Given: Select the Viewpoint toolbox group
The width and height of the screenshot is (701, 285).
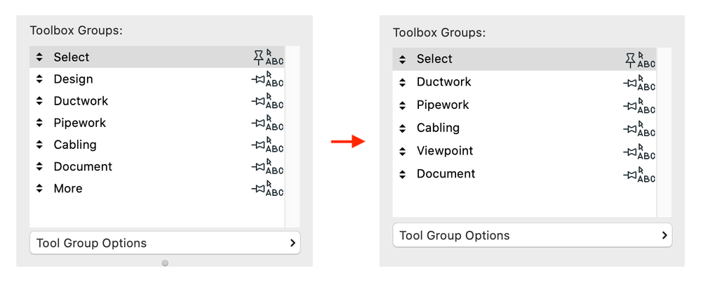Looking at the screenshot, I should point(445,151).
